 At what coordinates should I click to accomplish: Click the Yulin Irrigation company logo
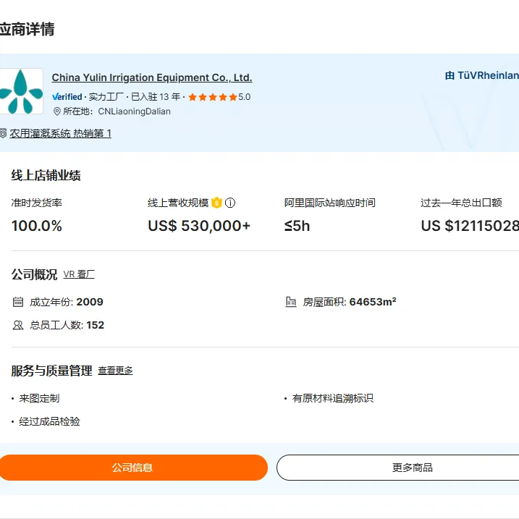pyautogui.click(x=21, y=91)
